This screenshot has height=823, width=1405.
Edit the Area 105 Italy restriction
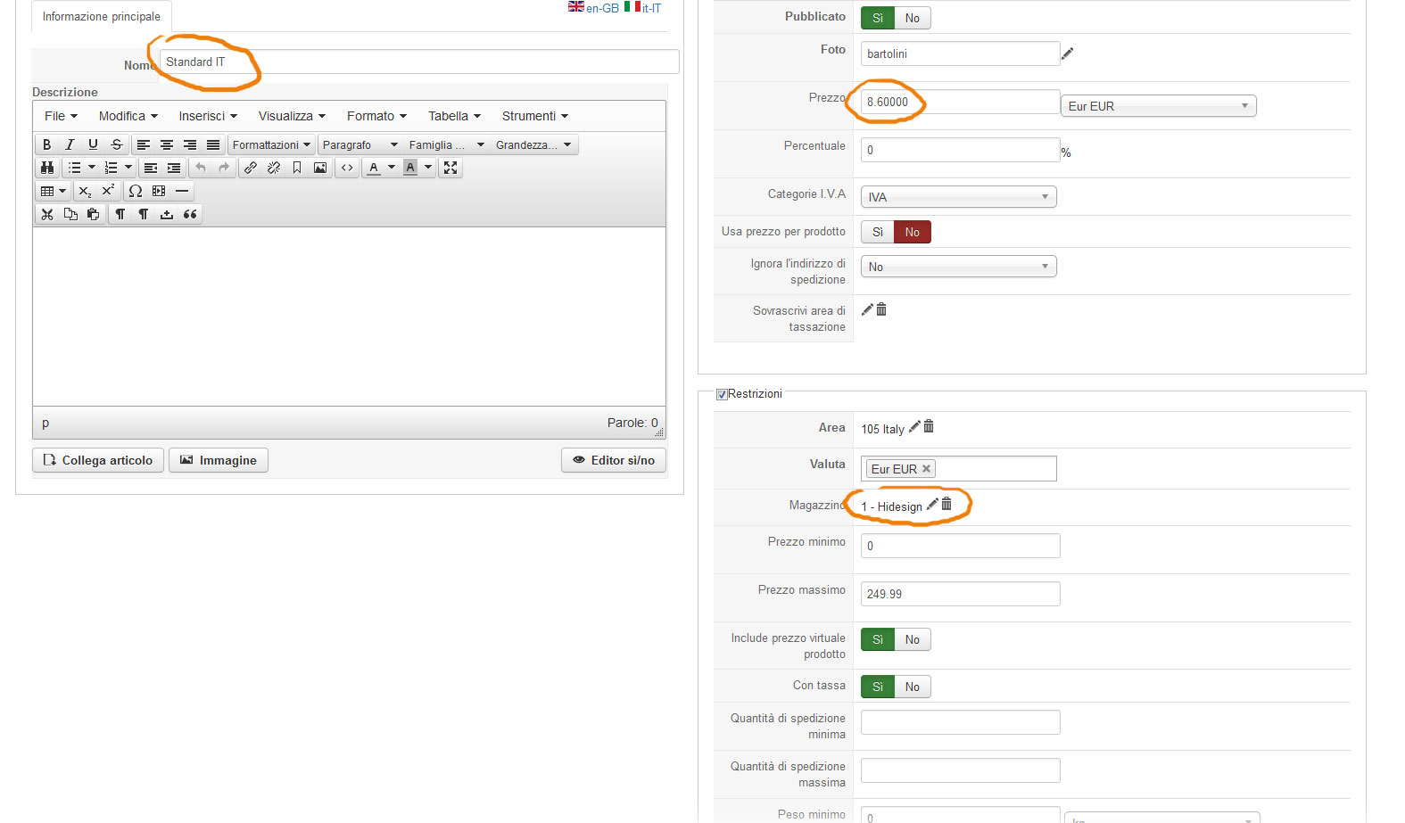[914, 427]
